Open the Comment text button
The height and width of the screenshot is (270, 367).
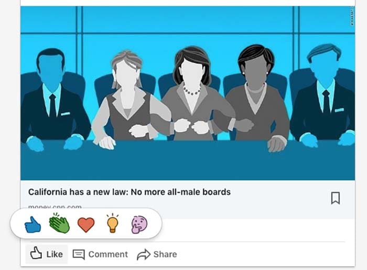tap(108, 254)
